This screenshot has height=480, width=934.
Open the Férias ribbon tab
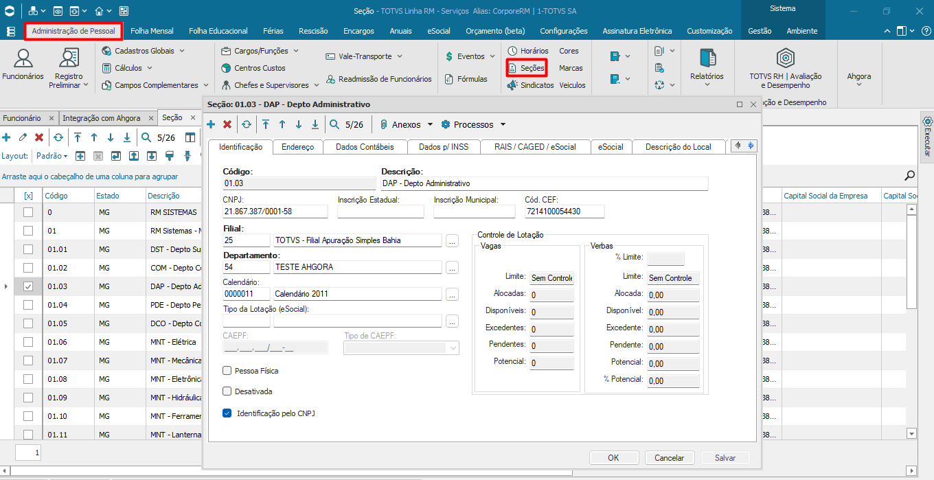tap(273, 31)
